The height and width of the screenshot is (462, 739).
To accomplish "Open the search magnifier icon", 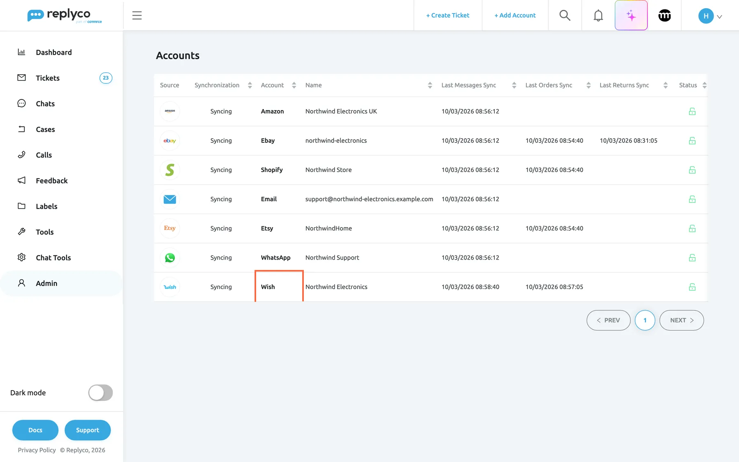I will pyautogui.click(x=565, y=16).
